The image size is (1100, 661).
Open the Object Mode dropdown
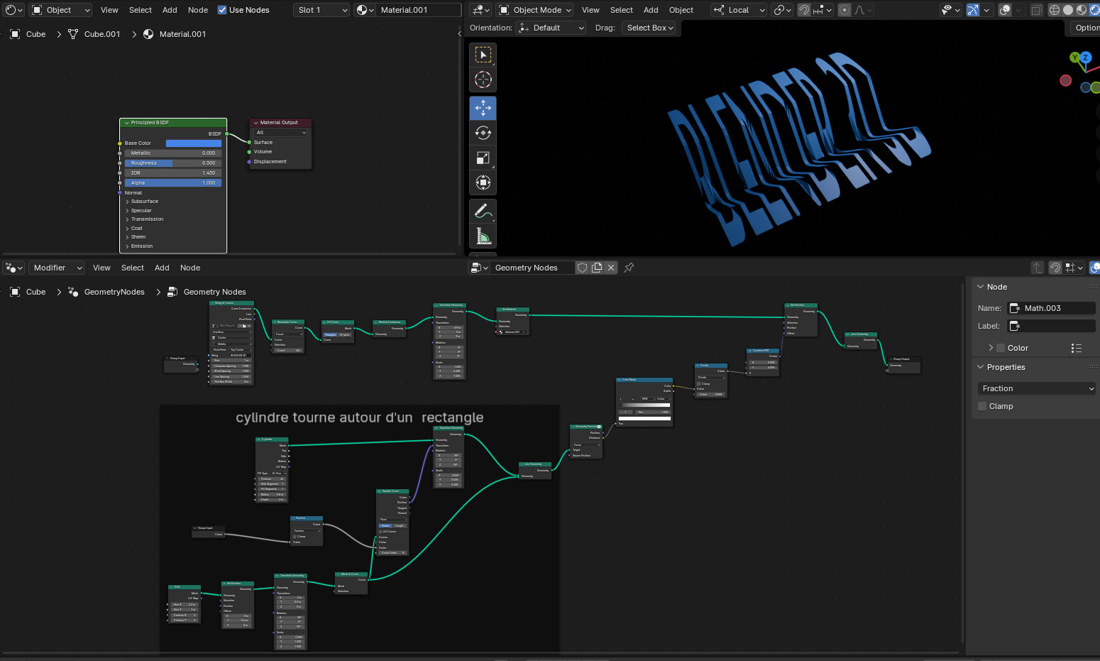click(x=535, y=10)
